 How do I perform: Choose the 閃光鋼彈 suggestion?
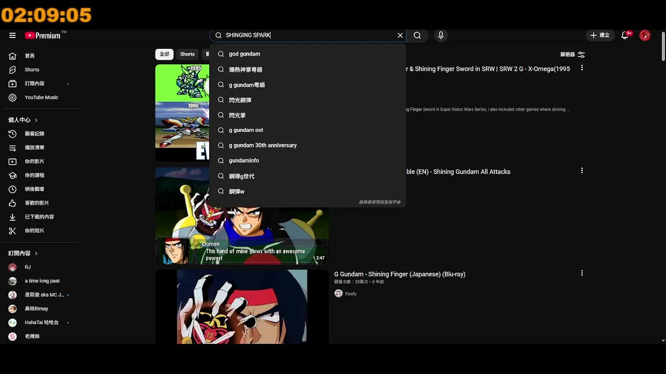coord(308,100)
